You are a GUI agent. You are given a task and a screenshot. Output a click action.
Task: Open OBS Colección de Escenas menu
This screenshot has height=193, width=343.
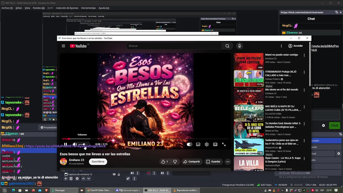tap(67, 8)
